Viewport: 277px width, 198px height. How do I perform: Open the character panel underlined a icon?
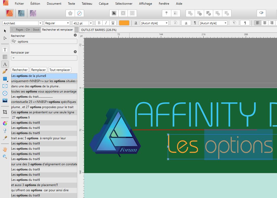click(136, 23)
